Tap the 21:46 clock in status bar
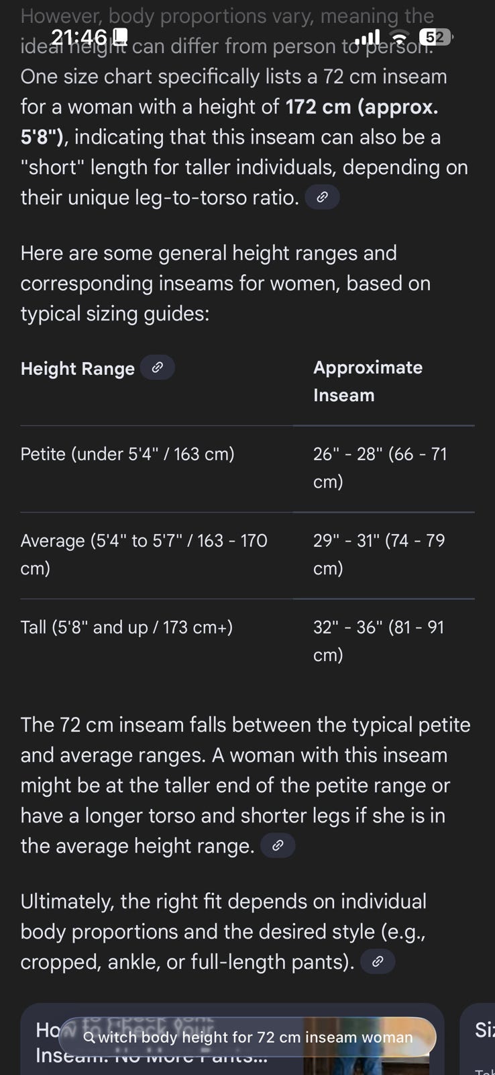495x1075 pixels. click(79, 36)
